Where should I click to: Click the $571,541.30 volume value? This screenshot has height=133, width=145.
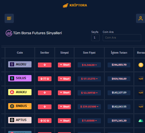click(119, 120)
